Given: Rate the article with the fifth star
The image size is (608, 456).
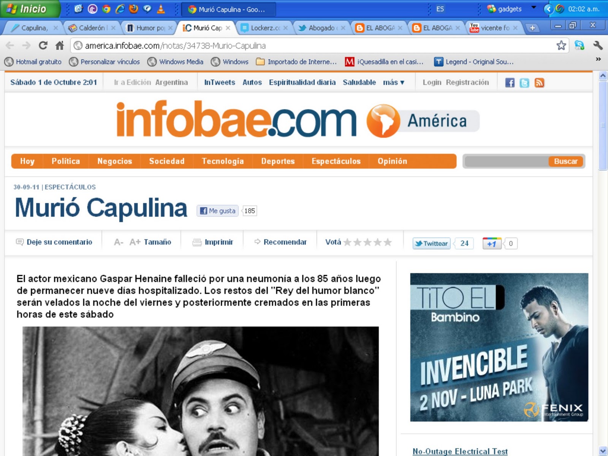Looking at the screenshot, I should (387, 242).
